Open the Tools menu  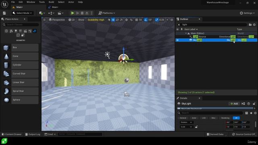[x=42, y=2]
